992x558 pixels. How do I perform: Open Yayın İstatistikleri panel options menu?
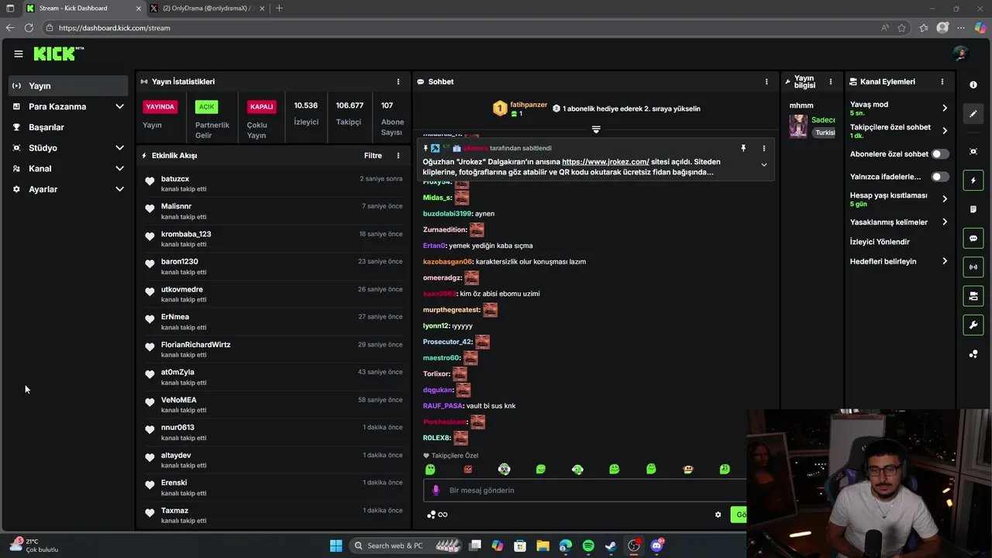(x=398, y=81)
